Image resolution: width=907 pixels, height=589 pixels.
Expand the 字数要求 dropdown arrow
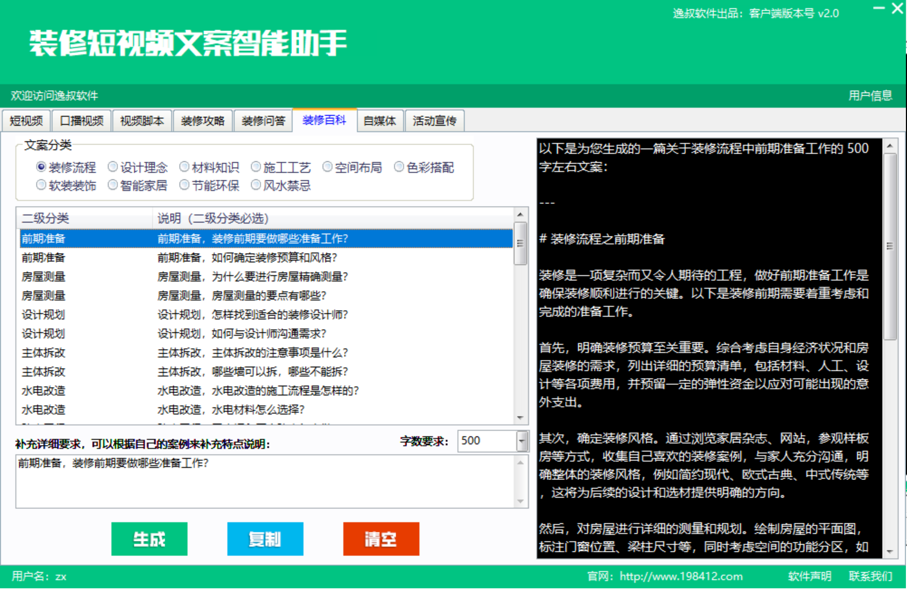pos(522,442)
